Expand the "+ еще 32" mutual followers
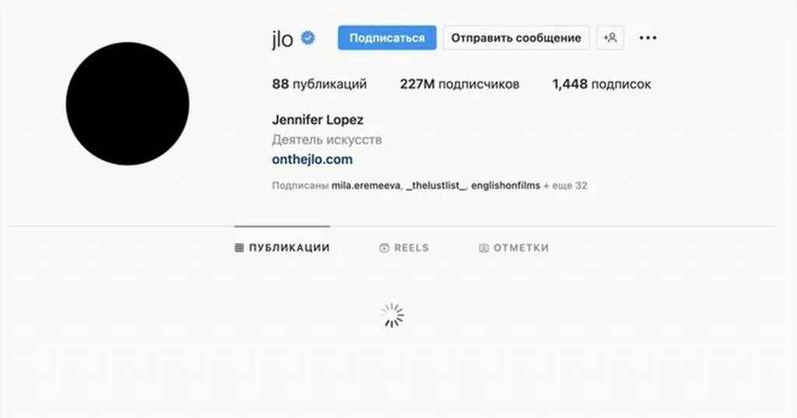The height and width of the screenshot is (418, 797). (565, 185)
